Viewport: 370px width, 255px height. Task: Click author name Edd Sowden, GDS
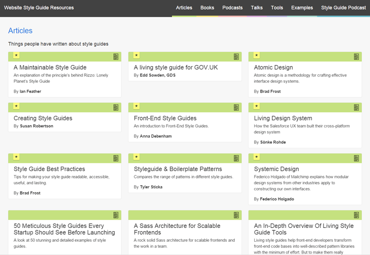(x=157, y=75)
